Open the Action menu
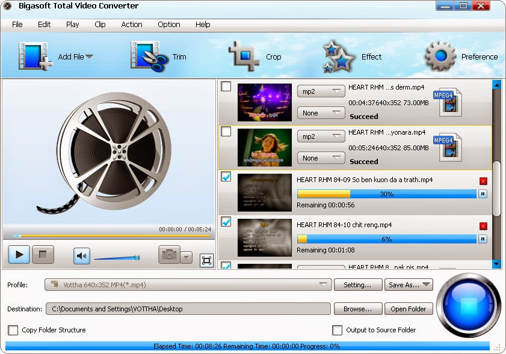Image resolution: width=506 pixels, height=354 pixels. coord(132,24)
